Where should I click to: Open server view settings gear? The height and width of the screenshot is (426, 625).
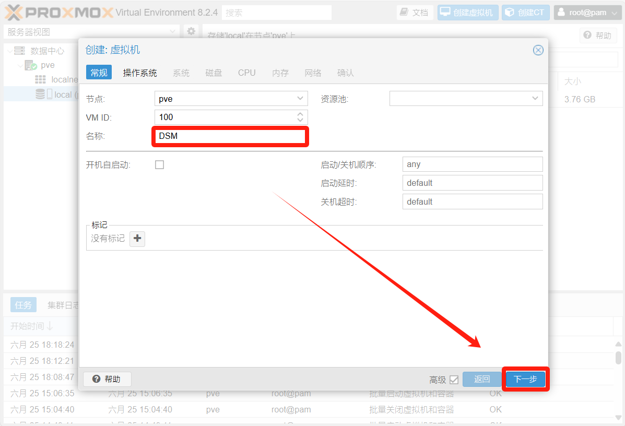(x=191, y=31)
